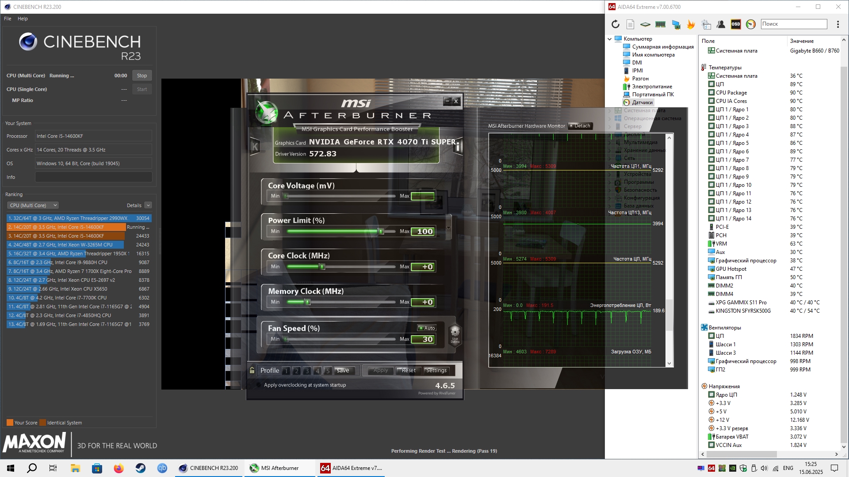Click the NVIDIA tray icon

pyautogui.click(x=733, y=468)
